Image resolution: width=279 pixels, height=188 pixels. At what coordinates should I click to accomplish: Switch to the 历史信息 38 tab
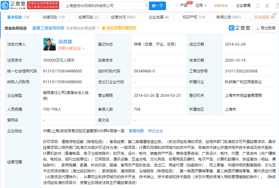pos(264,17)
